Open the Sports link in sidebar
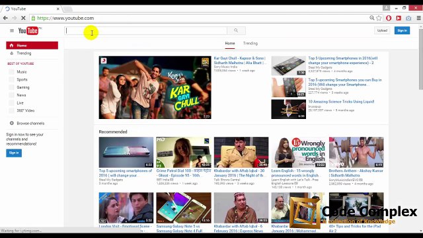 22,79
